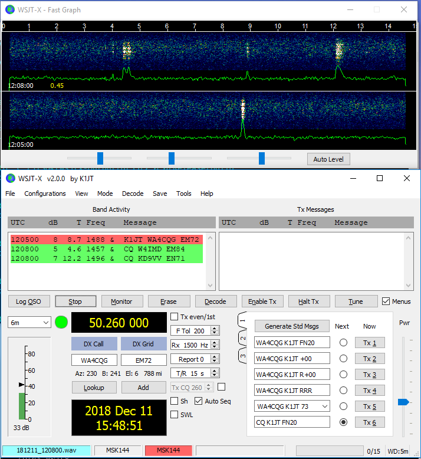Select Next radio for WA4CQG K1JT FN20
Viewport: 421px width, 459px height.
(x=344, y=343)
